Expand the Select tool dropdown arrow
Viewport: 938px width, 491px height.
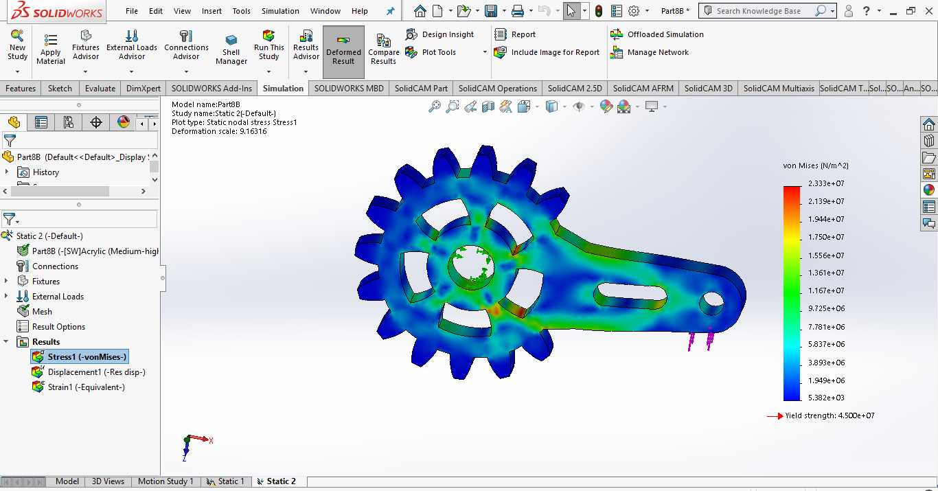[x=585, y=11]
